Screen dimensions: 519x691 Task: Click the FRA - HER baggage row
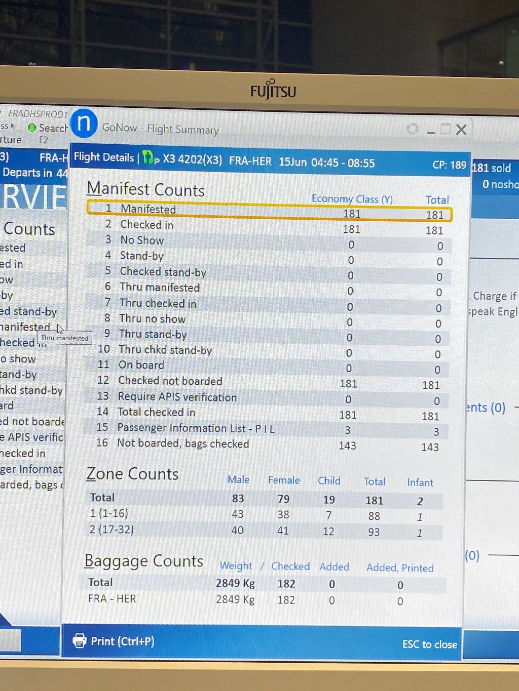(x=264, y=599)
